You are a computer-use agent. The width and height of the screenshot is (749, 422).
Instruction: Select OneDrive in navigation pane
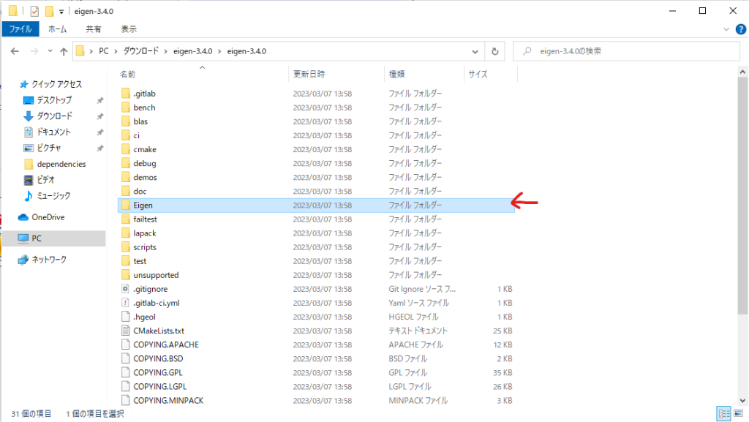tap(48, 217)
